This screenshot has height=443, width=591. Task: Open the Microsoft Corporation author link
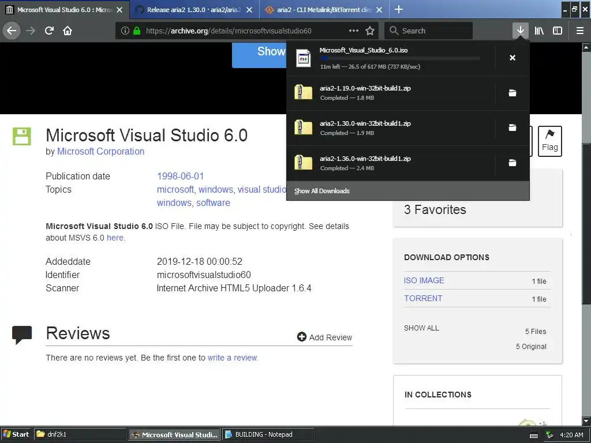coord(100,152)
